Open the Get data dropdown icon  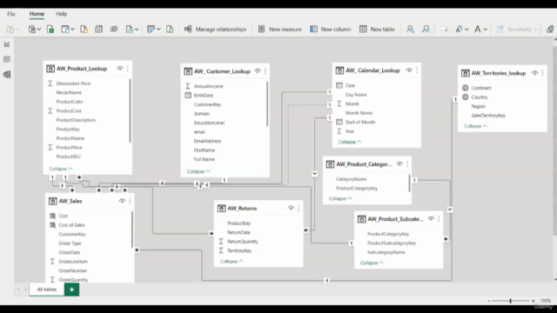(x=35, y=29)
